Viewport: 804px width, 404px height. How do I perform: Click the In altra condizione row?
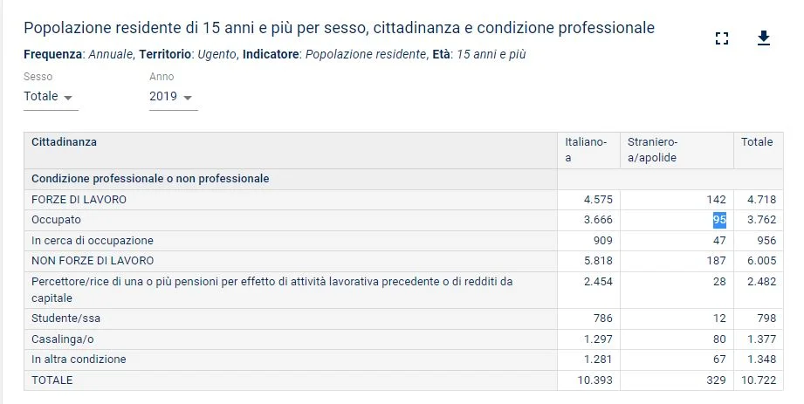click(x=403, y=359)
